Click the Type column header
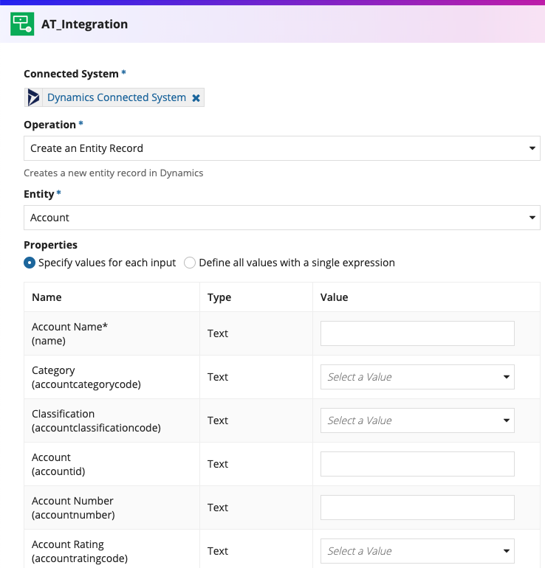The height and width of the screenshot is (568, 545). coord(219,297)
